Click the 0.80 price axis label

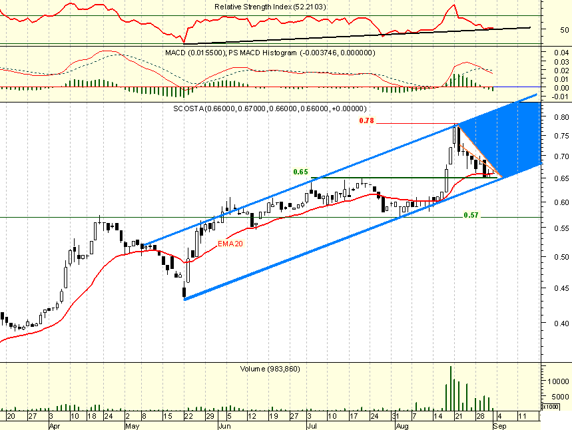(x=561, y=117)
